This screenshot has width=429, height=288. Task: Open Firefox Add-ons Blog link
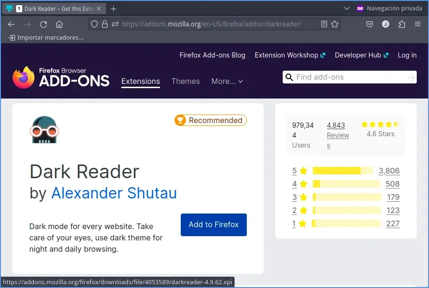pos(212,55)
